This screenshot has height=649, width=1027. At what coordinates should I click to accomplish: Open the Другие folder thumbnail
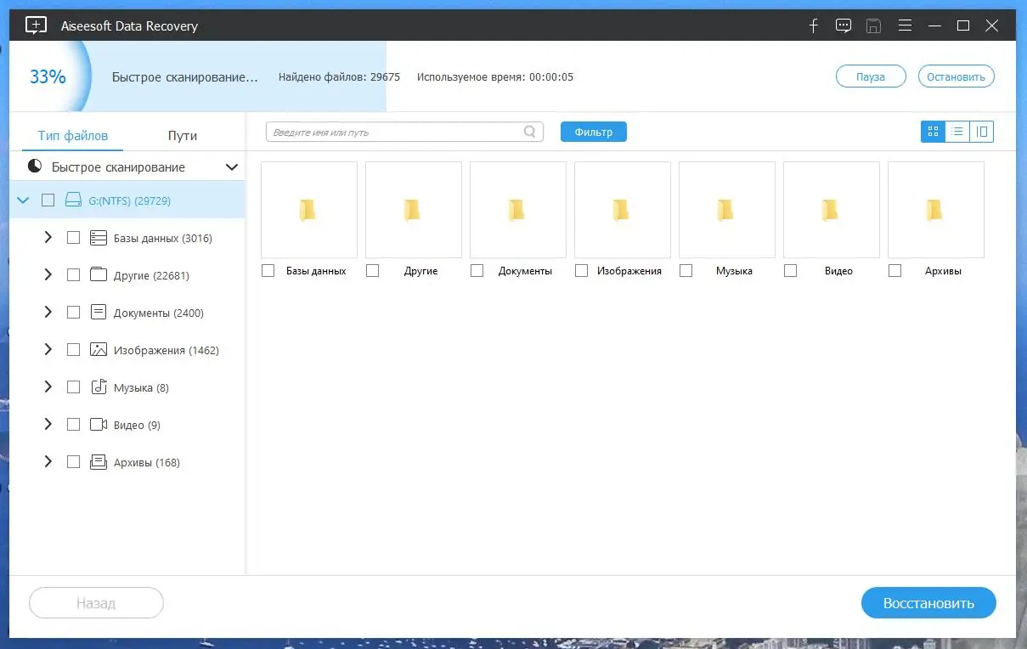[414, 210]
